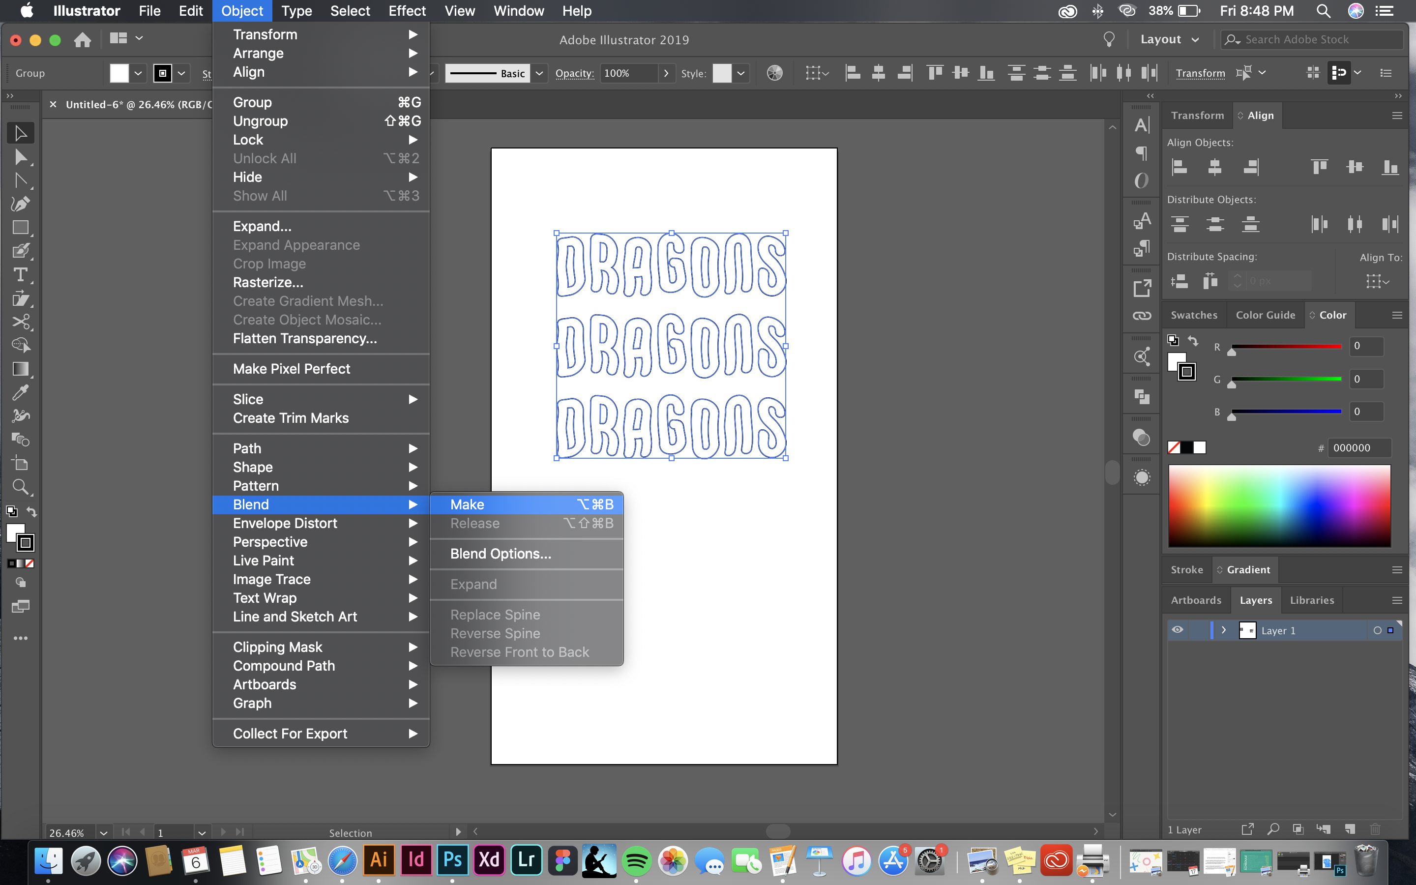Select the Zoom magnifier tool
Screen dimensions: 1416x885
click(x=21, y=487)
